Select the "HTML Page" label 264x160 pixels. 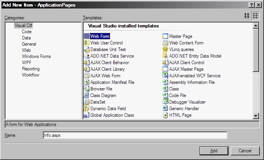coord(181,115)
